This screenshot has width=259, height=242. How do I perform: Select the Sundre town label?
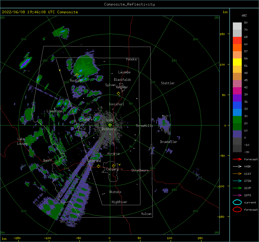(x=87, y=119)
